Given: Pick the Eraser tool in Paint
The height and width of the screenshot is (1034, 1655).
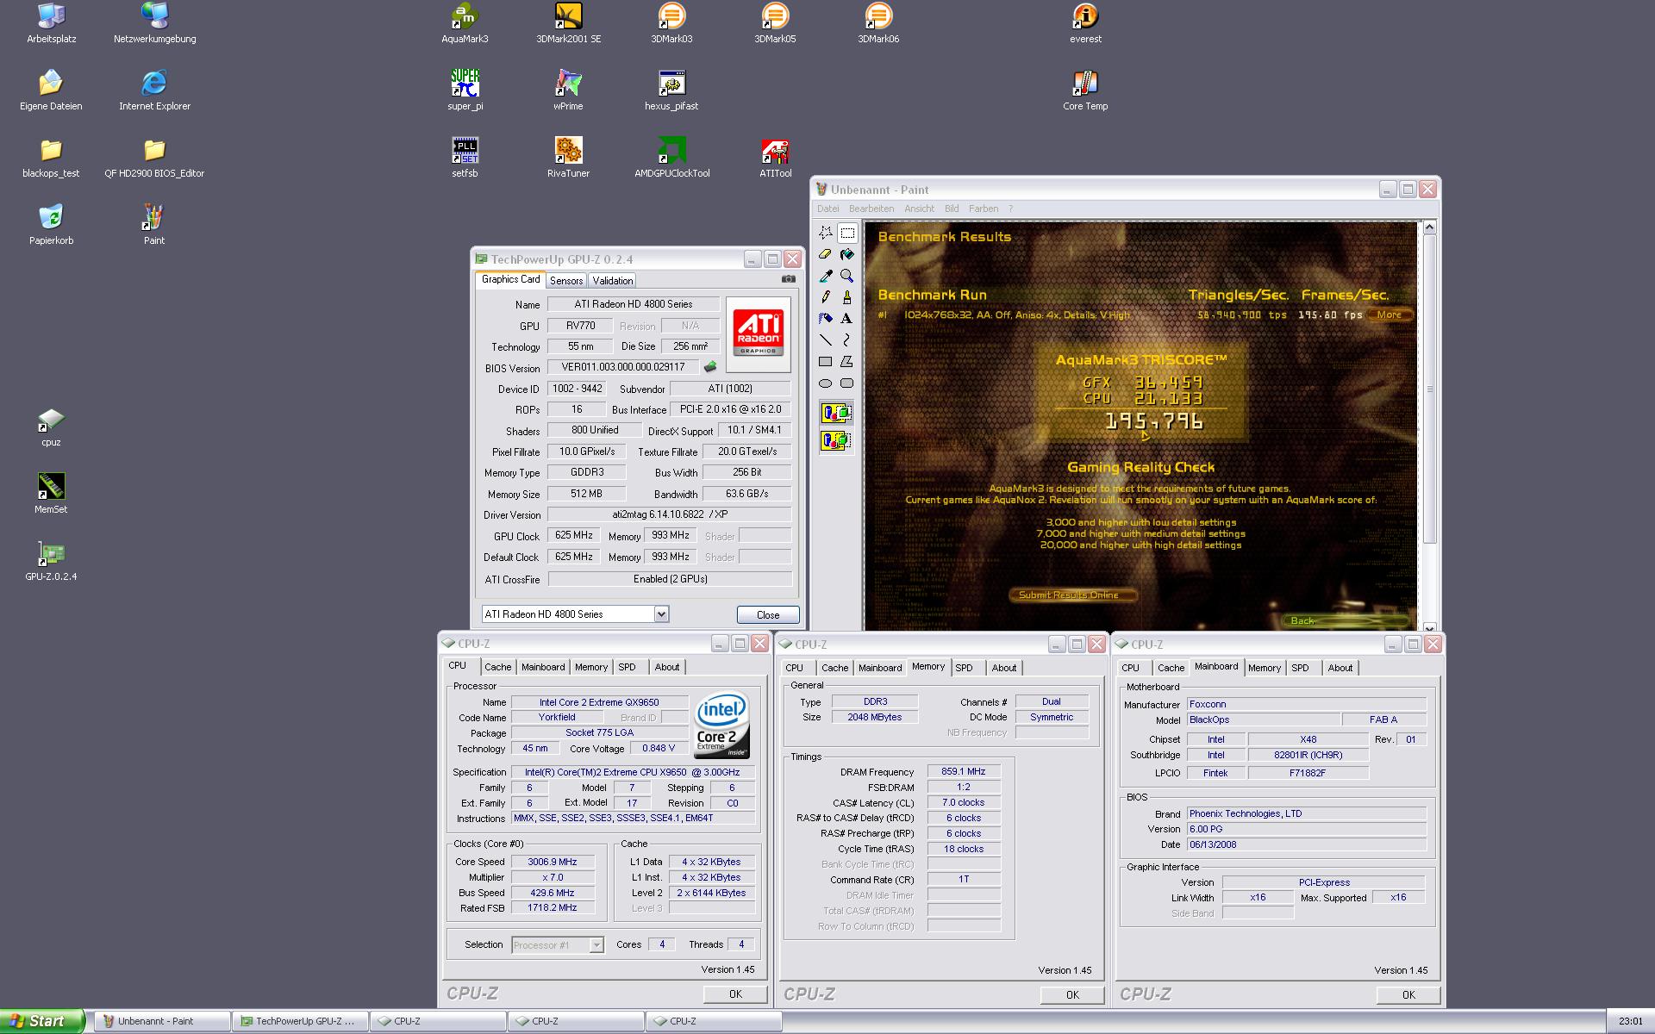Looking at the screenshot, I should click(x=826, y=254).
